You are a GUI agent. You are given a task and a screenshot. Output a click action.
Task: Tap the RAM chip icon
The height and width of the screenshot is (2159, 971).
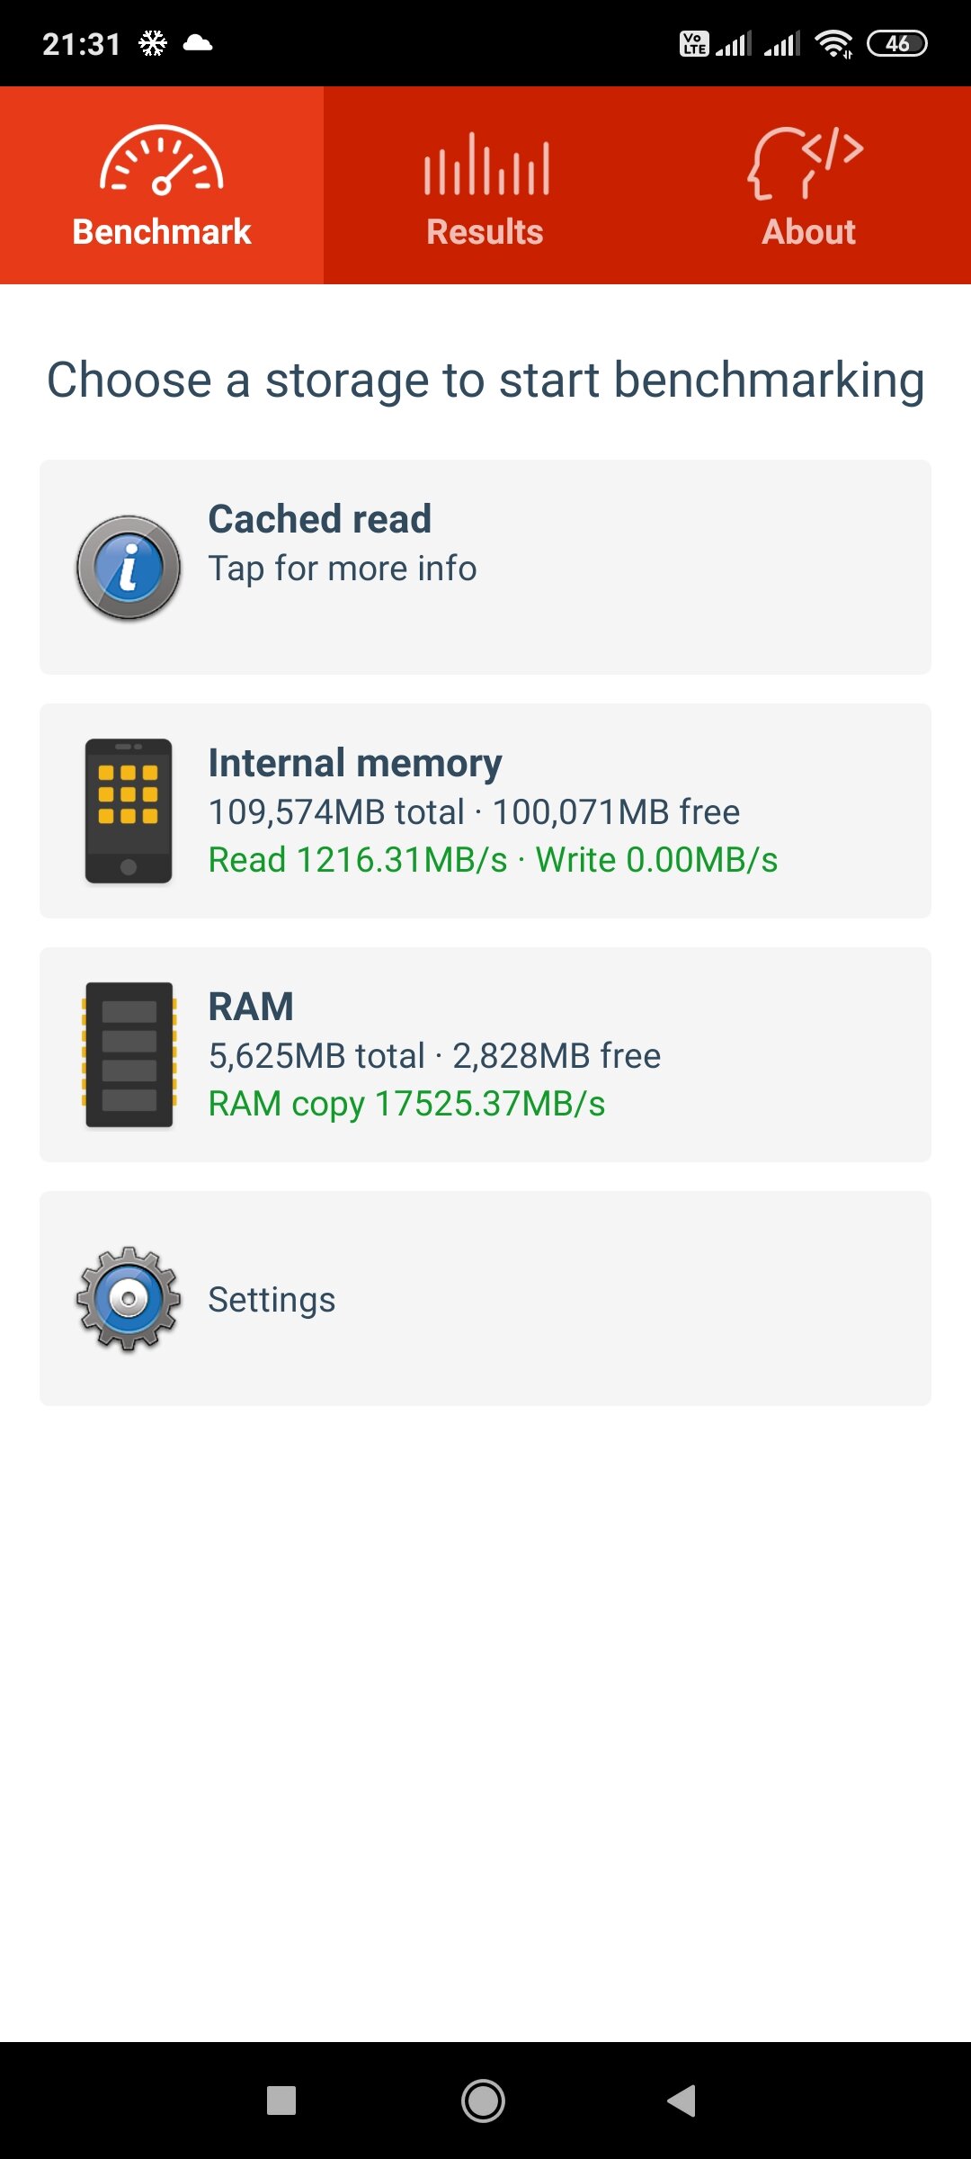point(129,1054)
